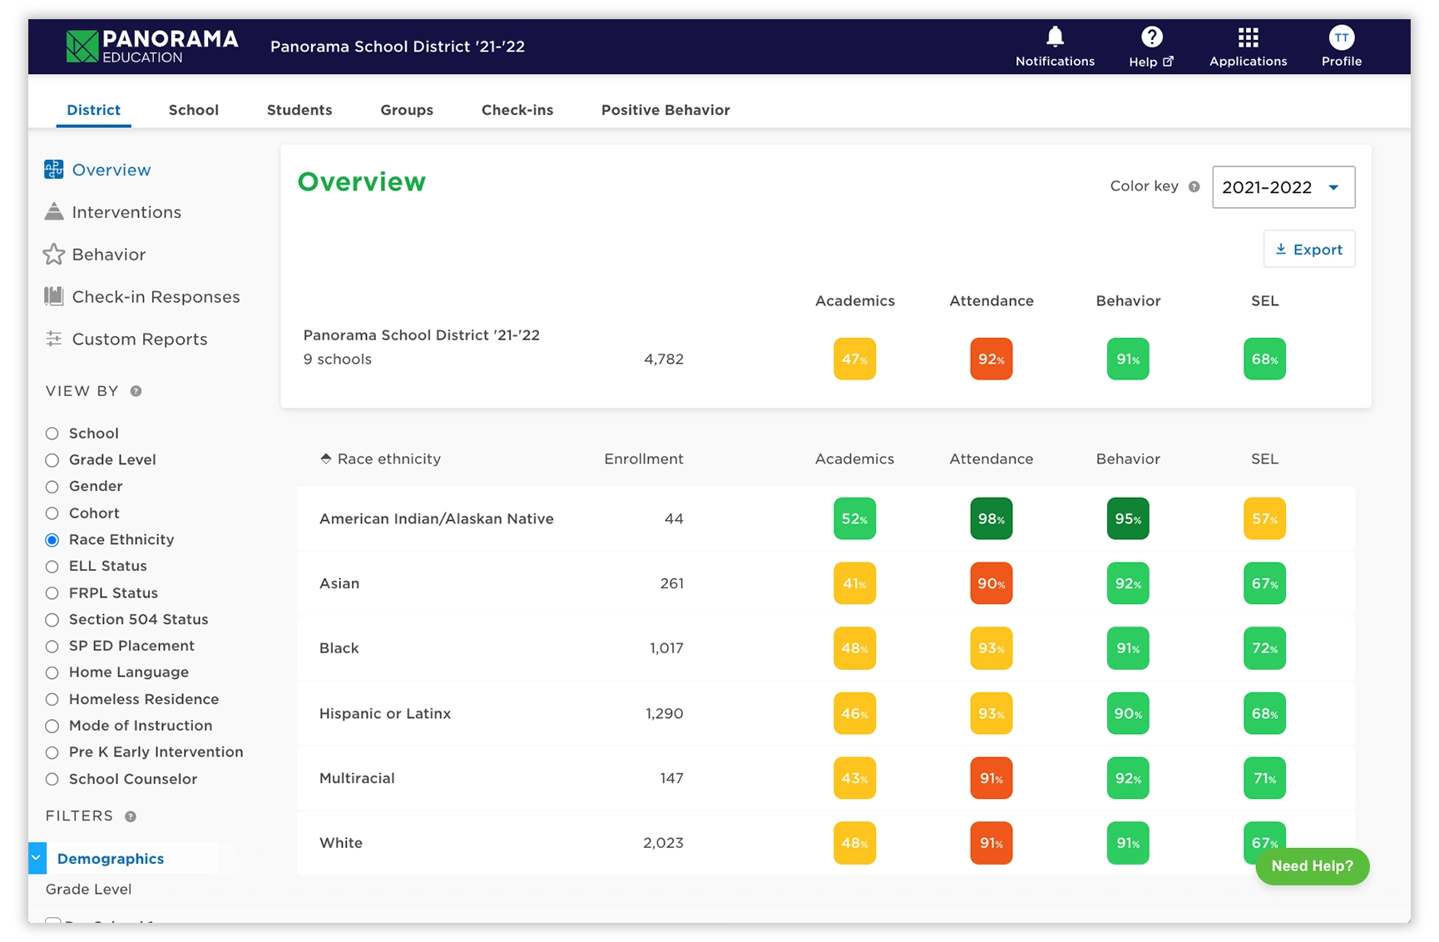The image size is (1439, 942).
Task: Select the Home Language radio button
Action: [x=52, y=672]
